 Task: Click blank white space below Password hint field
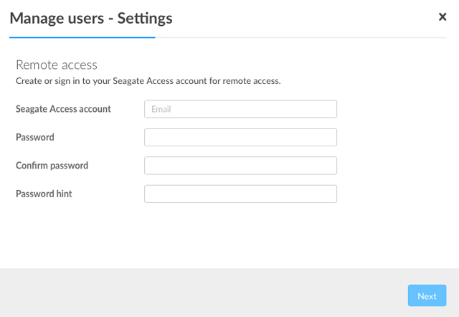tap(229, 237)
